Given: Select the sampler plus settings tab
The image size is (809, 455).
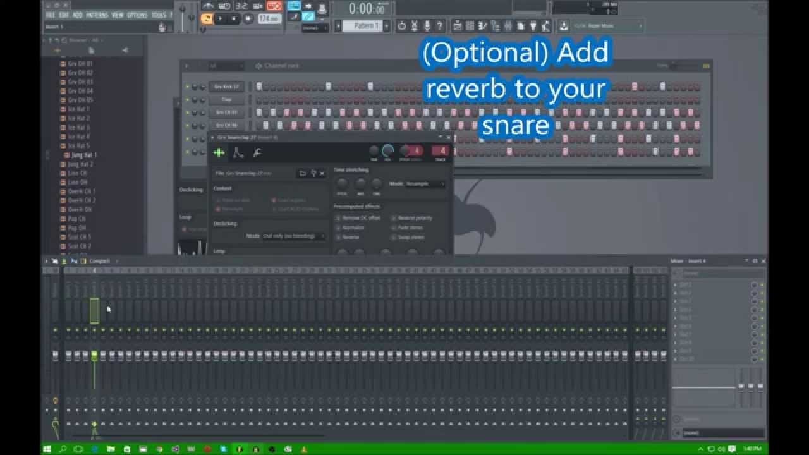Looking at the screenshot, I should tap(219, 152).
